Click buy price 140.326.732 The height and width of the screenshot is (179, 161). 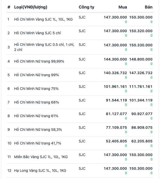point(115,73)
